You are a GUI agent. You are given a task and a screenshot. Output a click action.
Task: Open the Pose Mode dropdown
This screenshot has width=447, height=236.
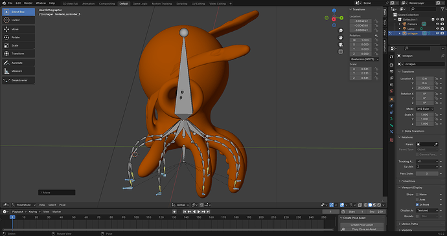(24, 205)
